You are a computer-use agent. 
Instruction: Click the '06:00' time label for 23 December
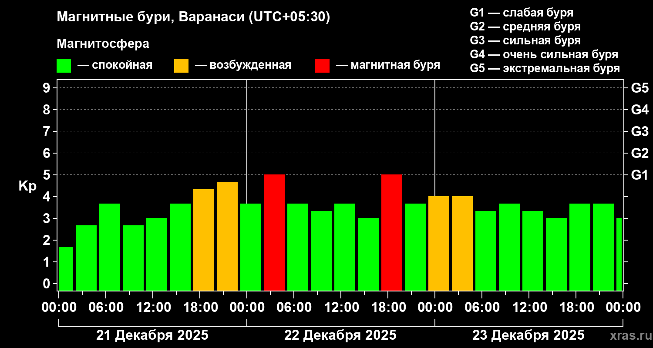point(482,307)
